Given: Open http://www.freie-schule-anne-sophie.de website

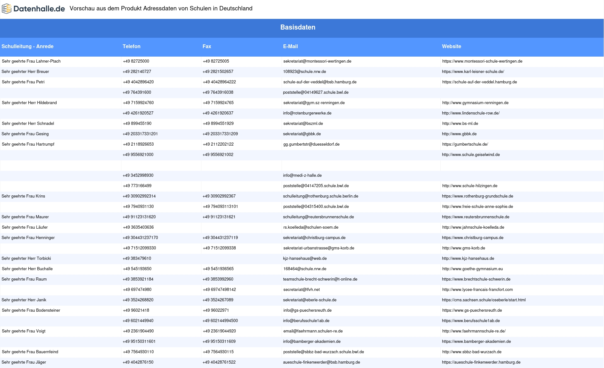Looking at the screenshot, I should pyautogui.click(x=478, y=207).
